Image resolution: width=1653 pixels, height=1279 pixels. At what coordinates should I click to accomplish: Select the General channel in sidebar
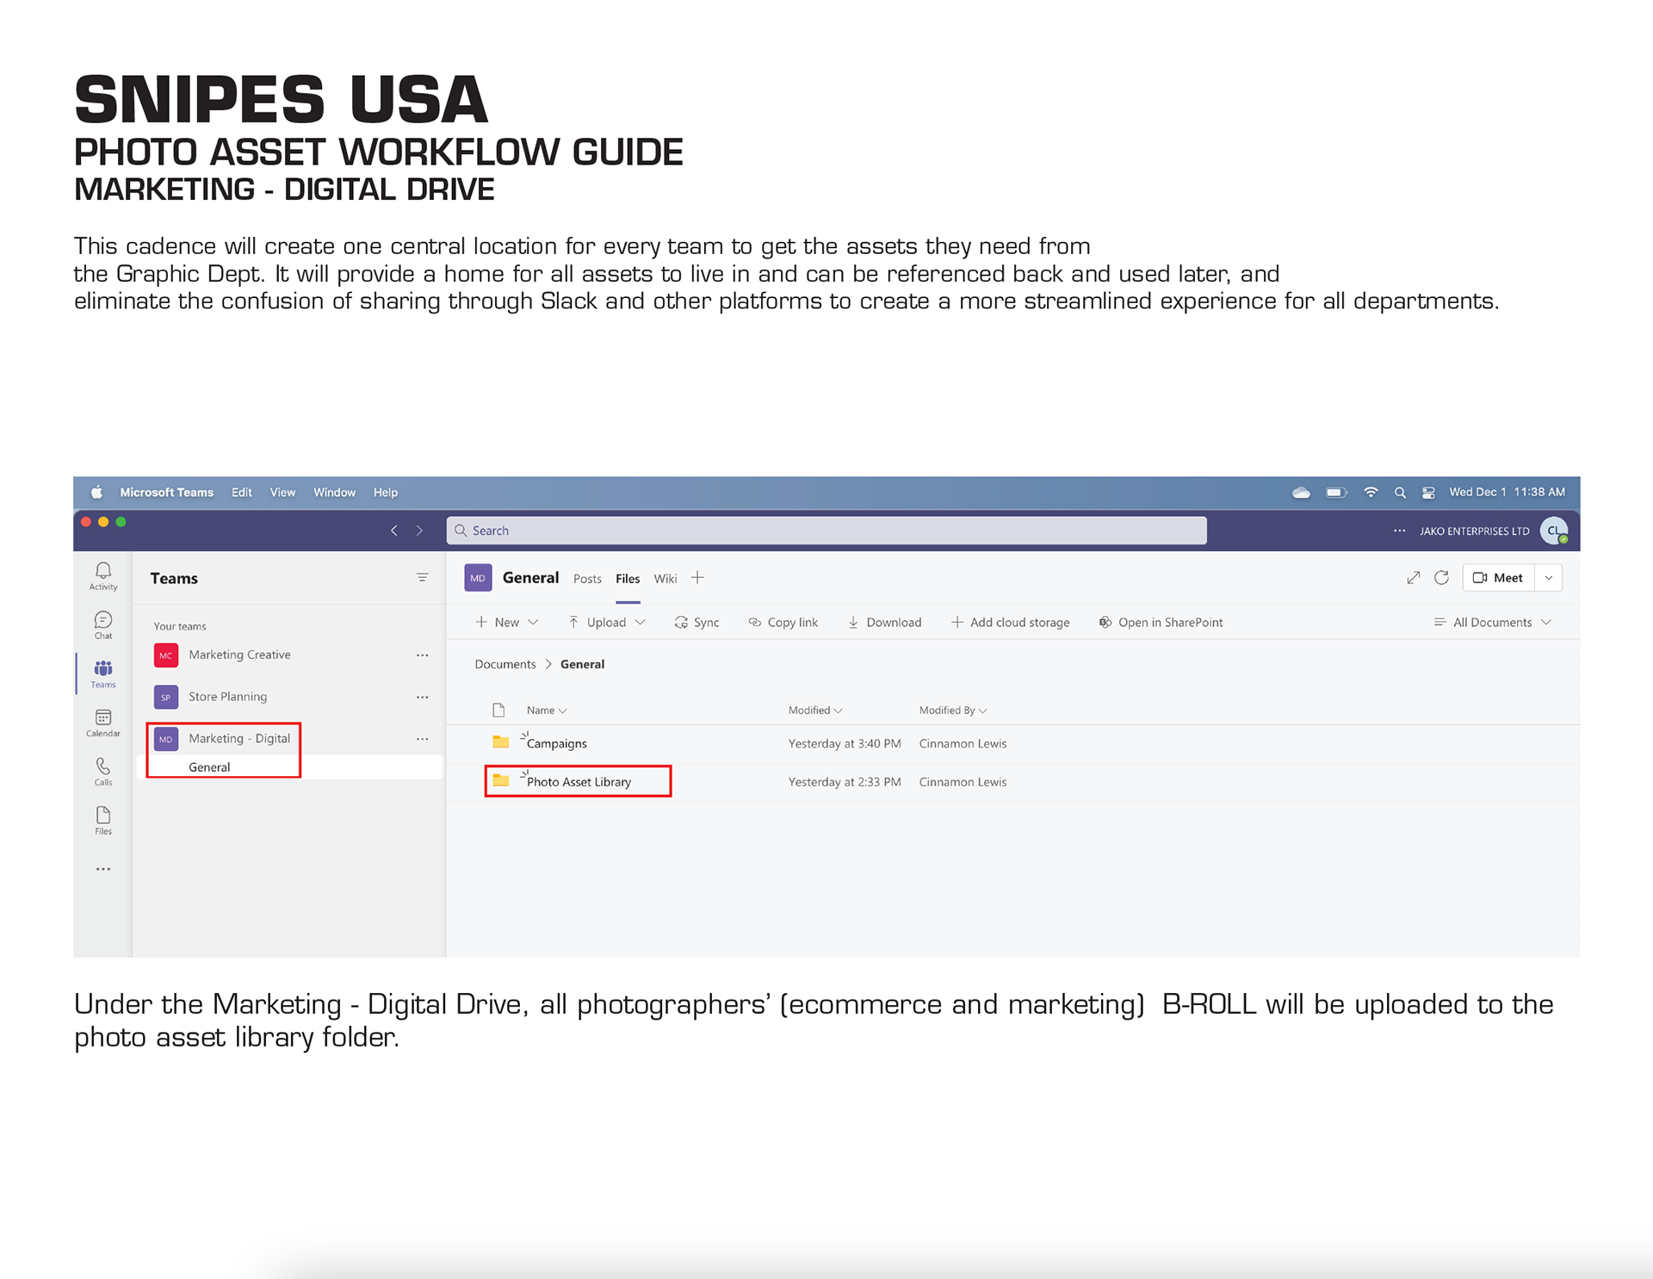point(209,767)
